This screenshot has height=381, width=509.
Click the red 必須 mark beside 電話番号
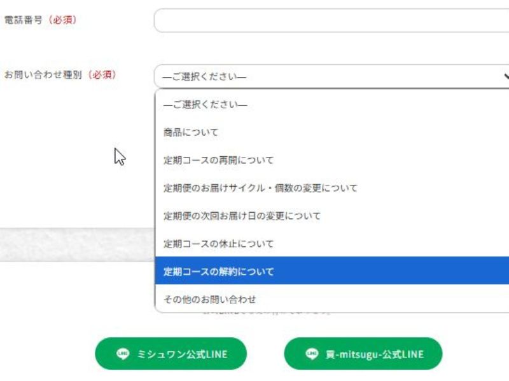(62, 20)
